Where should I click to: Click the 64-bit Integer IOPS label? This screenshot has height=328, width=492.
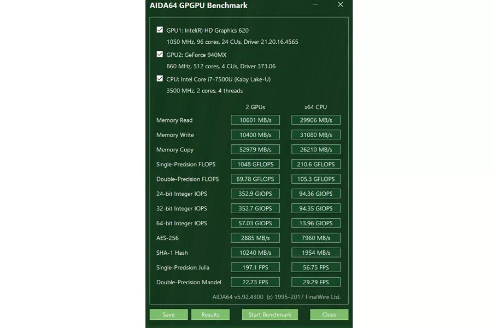tap(181, 224)
